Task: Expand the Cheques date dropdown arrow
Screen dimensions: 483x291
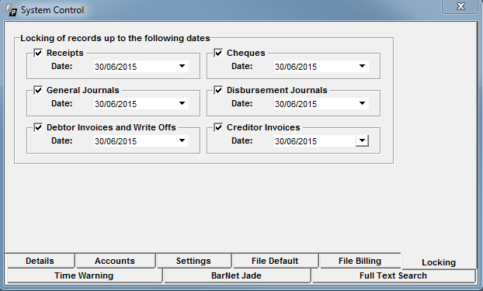Action: 362,66
